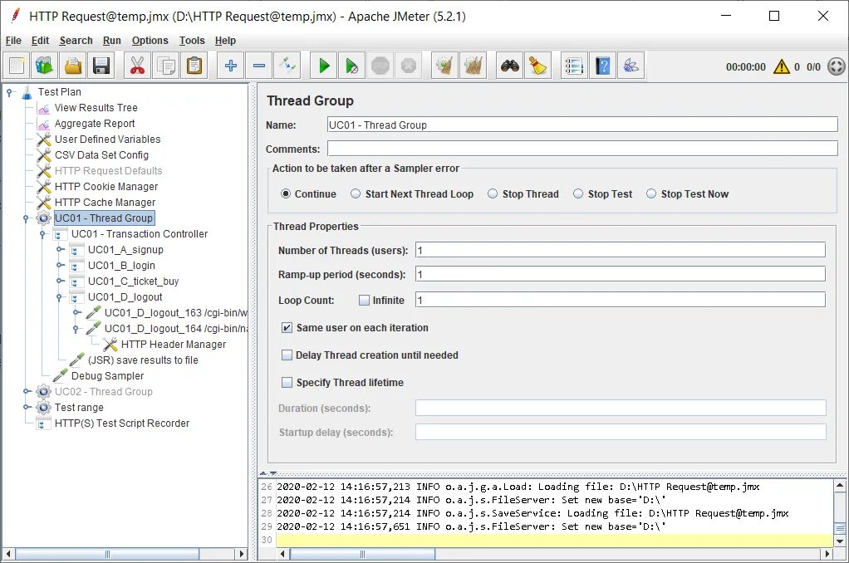The height and width of the screenshot is (563, 849).
Task: Expand the UC01_A_signup node
Action: 59,250
